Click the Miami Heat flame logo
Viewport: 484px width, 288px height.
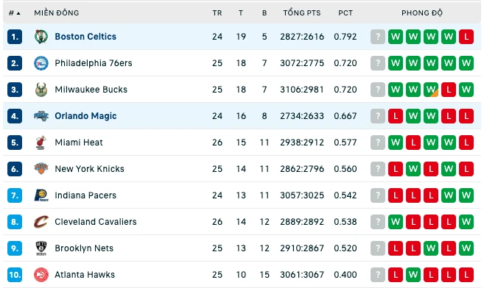[41, 143]
